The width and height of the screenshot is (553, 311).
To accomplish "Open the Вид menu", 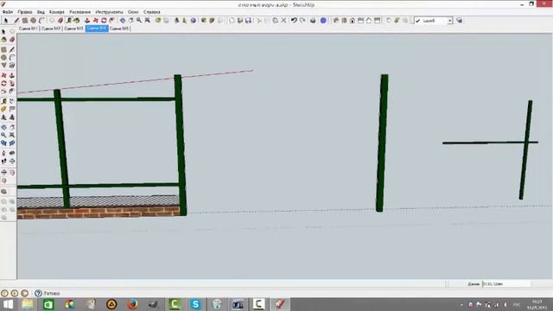I will (x=41, y=12).
